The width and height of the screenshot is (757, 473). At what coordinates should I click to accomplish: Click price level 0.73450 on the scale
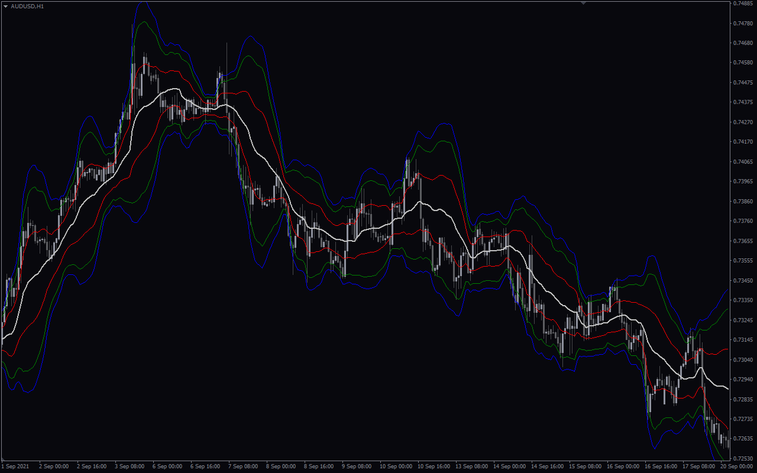tap(742, 281)
